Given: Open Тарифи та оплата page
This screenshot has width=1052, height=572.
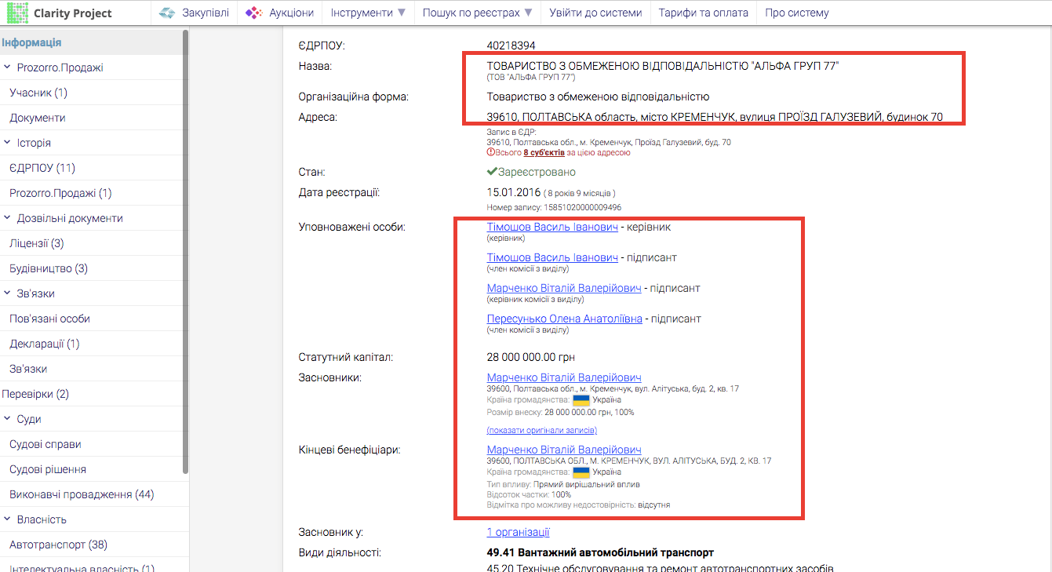Looking at the screenshot, I should coord(703,13).
